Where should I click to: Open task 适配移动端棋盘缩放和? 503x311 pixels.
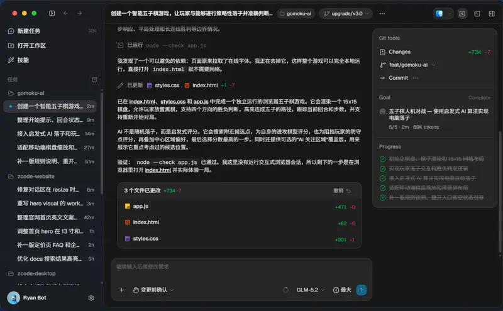point(50,148)
